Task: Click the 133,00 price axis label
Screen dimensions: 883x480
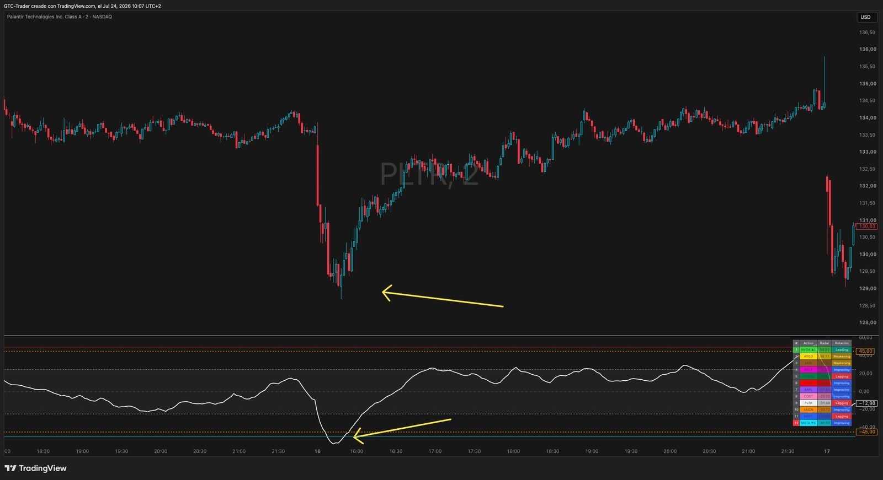Action: [868, 152]
